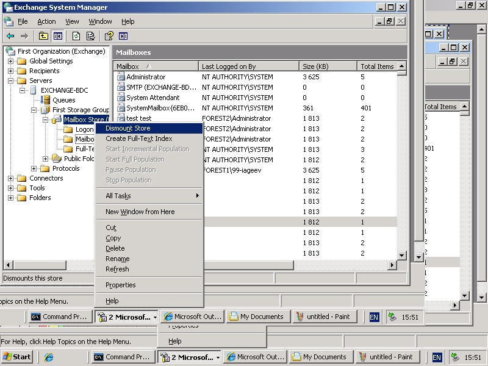Click the Back arrow toolbar icon
This screenshot has height=366, width=488.
[10, 36]
